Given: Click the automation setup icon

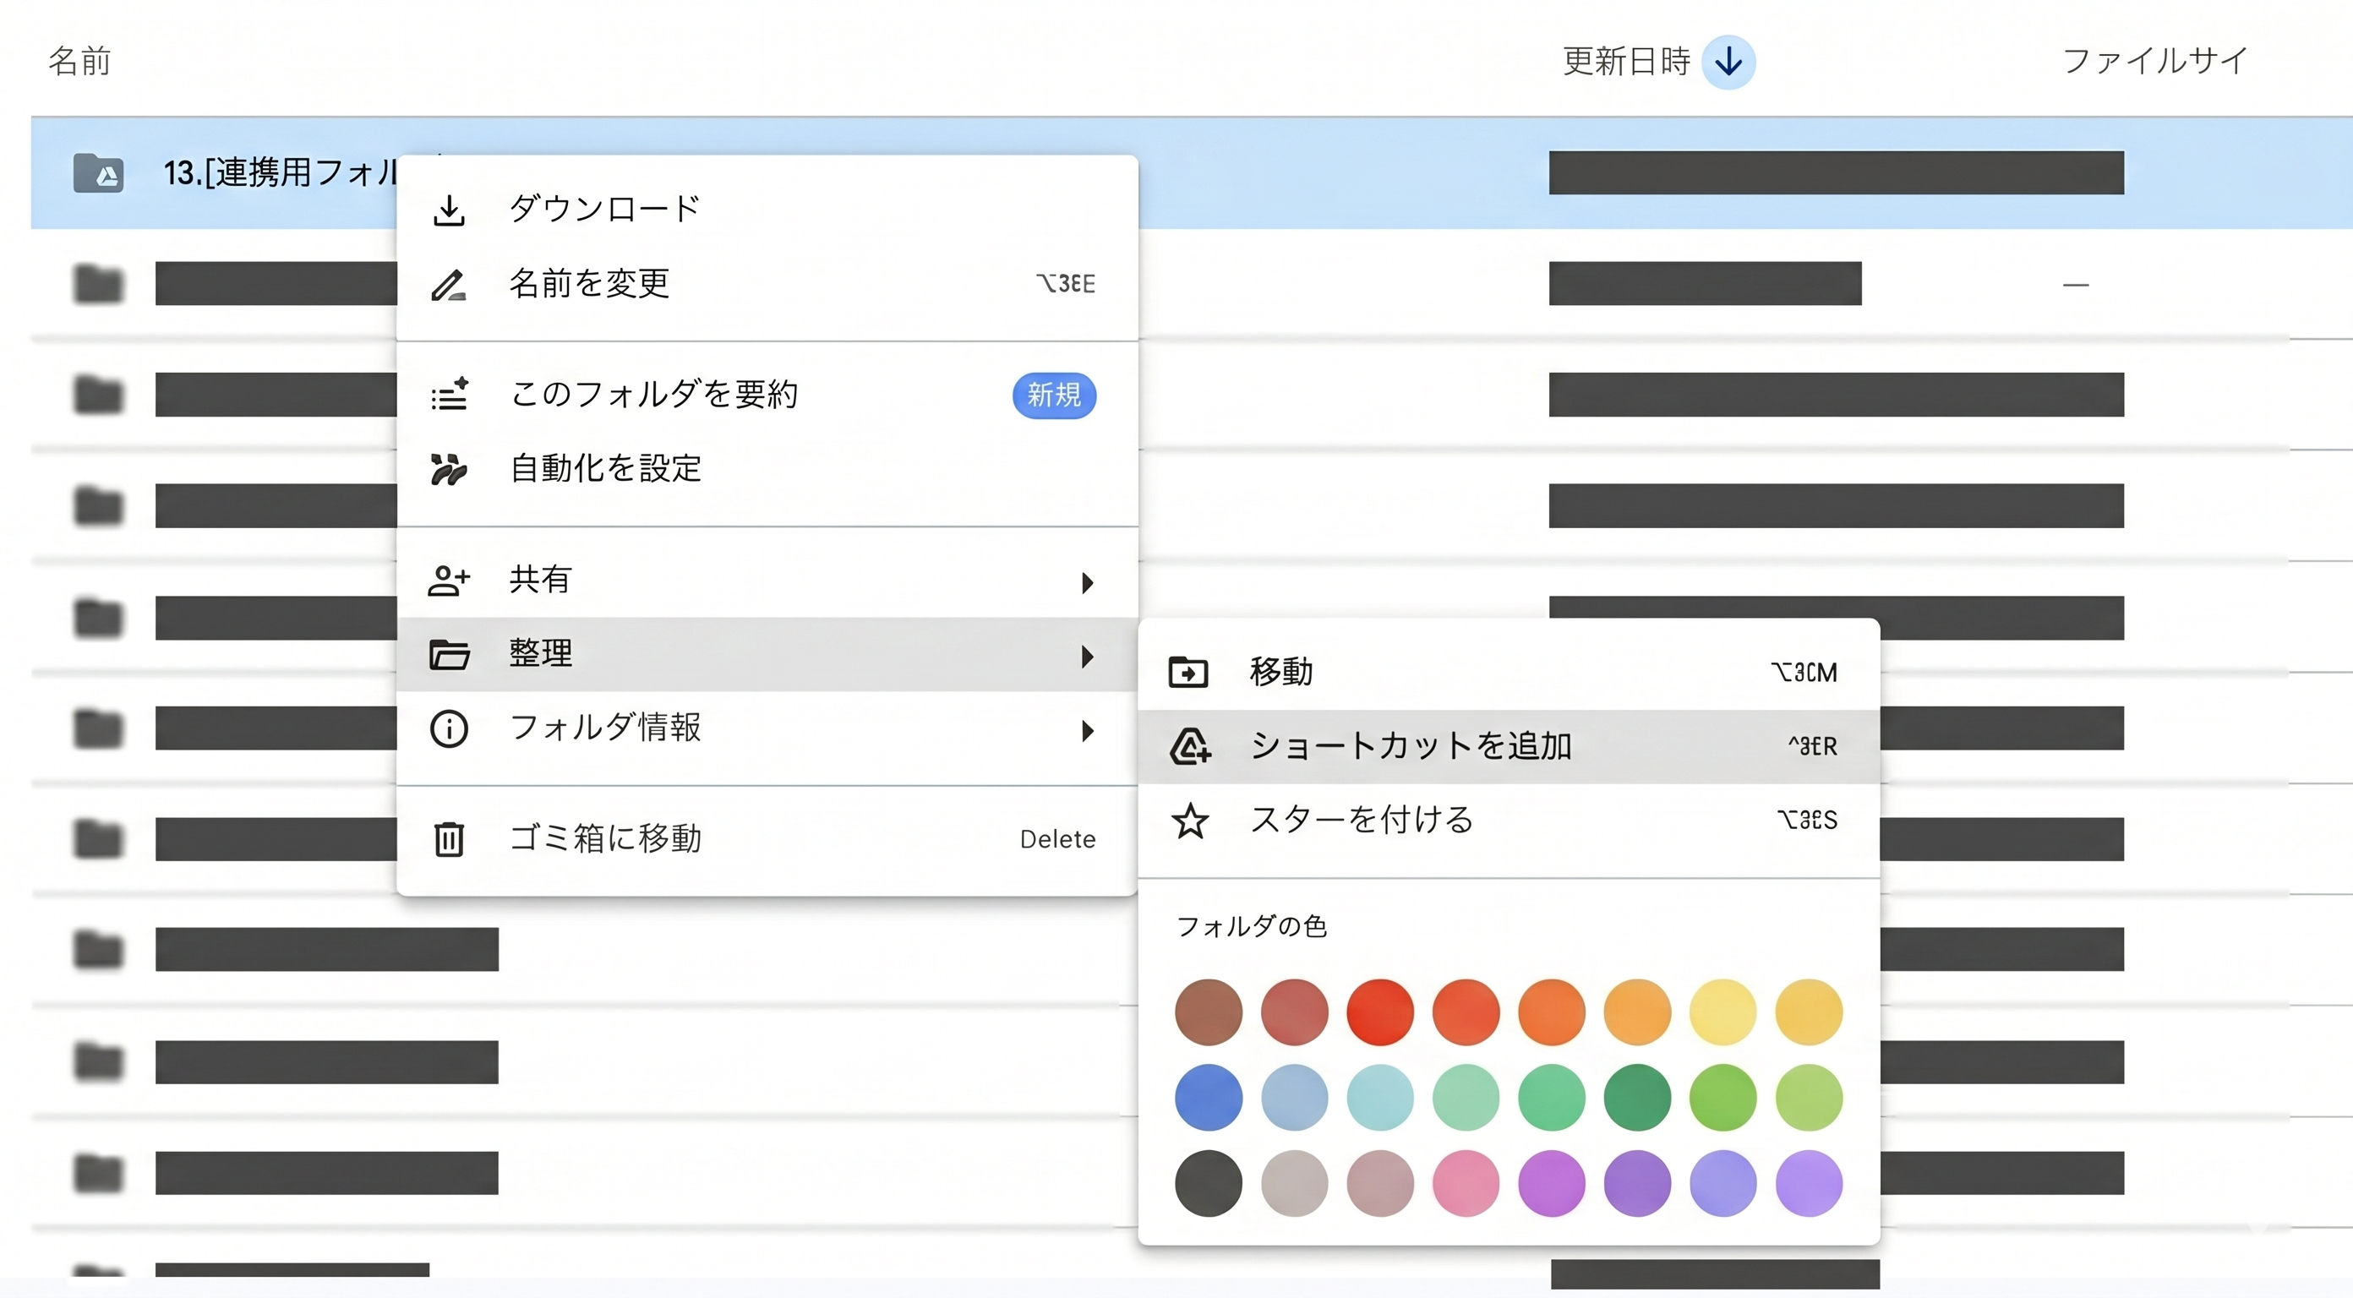Looking at the screenshot, I should (x=449, y=469).
